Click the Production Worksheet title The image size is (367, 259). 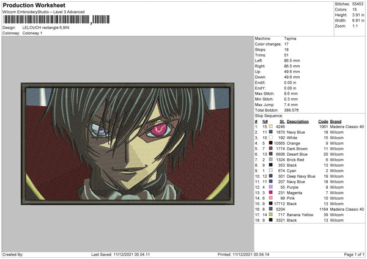[34, 5]
